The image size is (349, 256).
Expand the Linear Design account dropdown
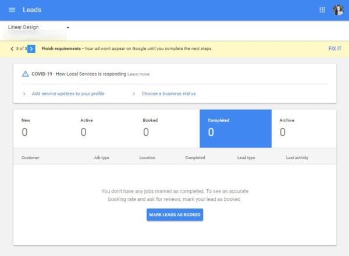pos(68,27)
